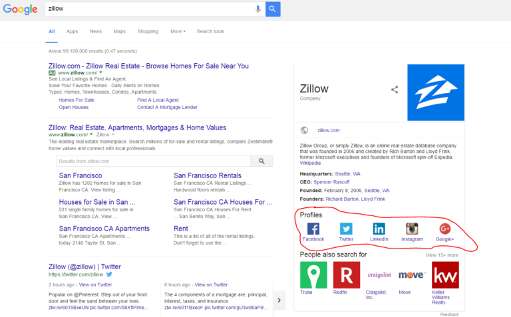Open Zillow (@zillow) | Twitter result
The image size is (511, 317).
[85, 267]
